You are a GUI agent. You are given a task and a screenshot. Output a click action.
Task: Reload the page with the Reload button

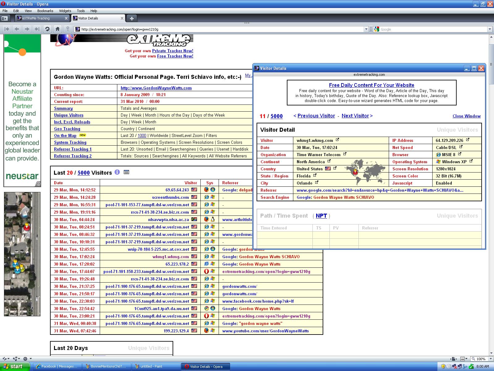[x=47, y=29]
